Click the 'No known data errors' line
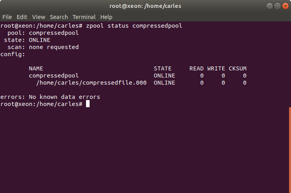 click(64, 97)
